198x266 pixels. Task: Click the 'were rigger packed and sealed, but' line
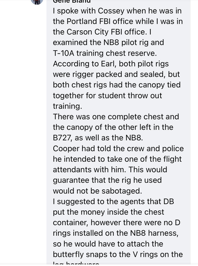point(116,75)
